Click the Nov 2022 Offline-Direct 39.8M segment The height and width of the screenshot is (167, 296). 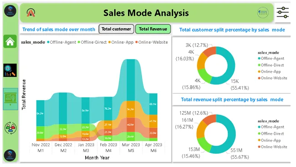click(40, 132)
